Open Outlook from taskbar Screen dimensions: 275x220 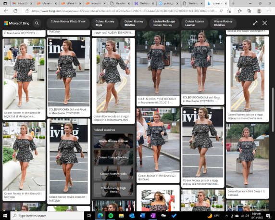point(132,216)
